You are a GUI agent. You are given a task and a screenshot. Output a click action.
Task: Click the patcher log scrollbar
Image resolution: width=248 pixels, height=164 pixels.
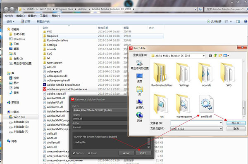pyautogui.click(x=149, y=141)
